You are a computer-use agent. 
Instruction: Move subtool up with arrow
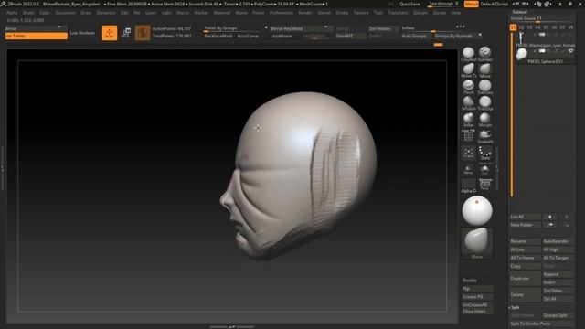550,217
